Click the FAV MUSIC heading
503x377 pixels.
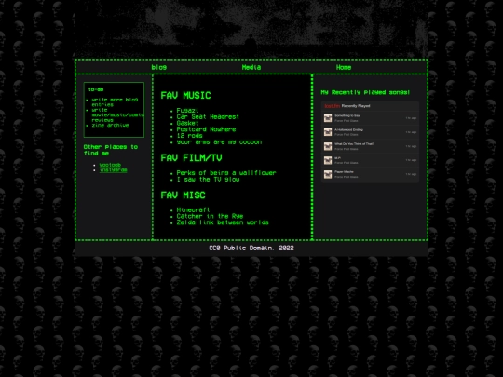[185, 95]
